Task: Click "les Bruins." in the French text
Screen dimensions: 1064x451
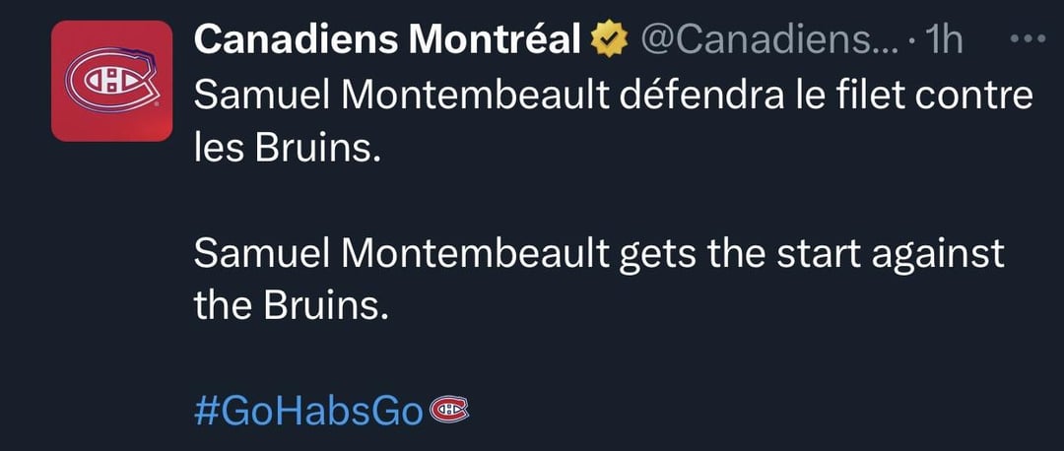Action: tap(286, 149)
